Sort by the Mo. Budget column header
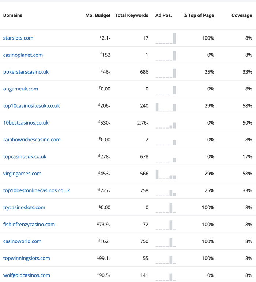 point(98,15)
